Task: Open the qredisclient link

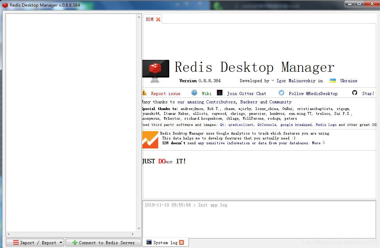Action: (x=241, y=125)
